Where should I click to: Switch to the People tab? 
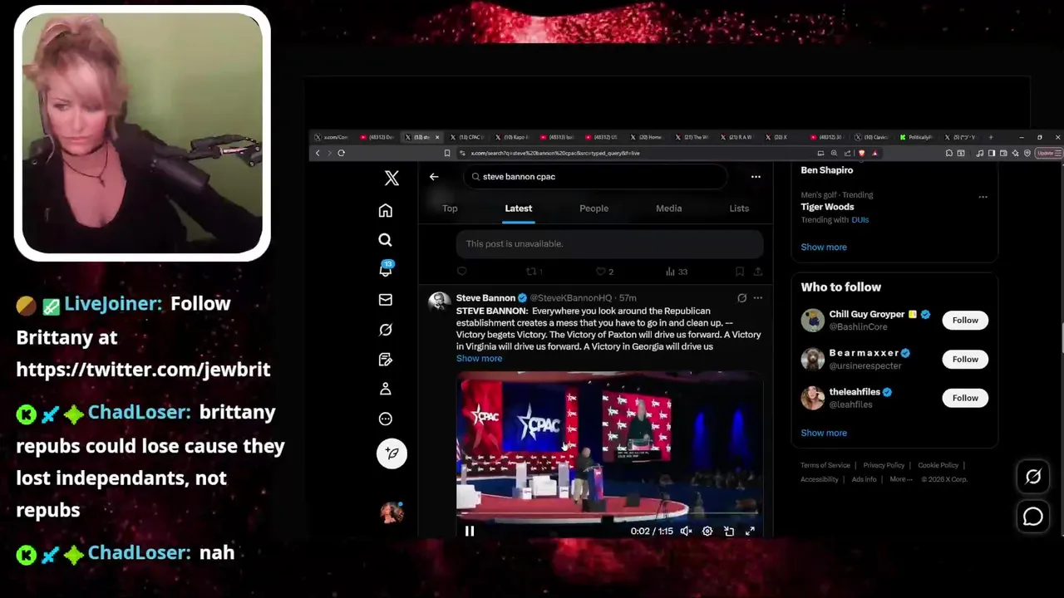tap(594, 208)
